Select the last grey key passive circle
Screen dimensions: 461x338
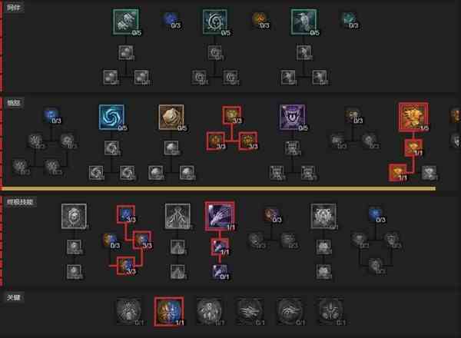click(330, 311)
